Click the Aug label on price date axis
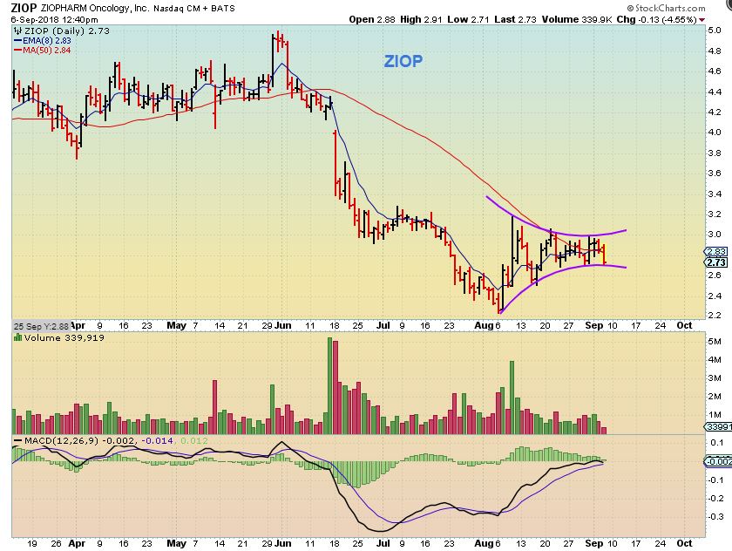This screenshot has height=551, width=732. click(484, 325)
